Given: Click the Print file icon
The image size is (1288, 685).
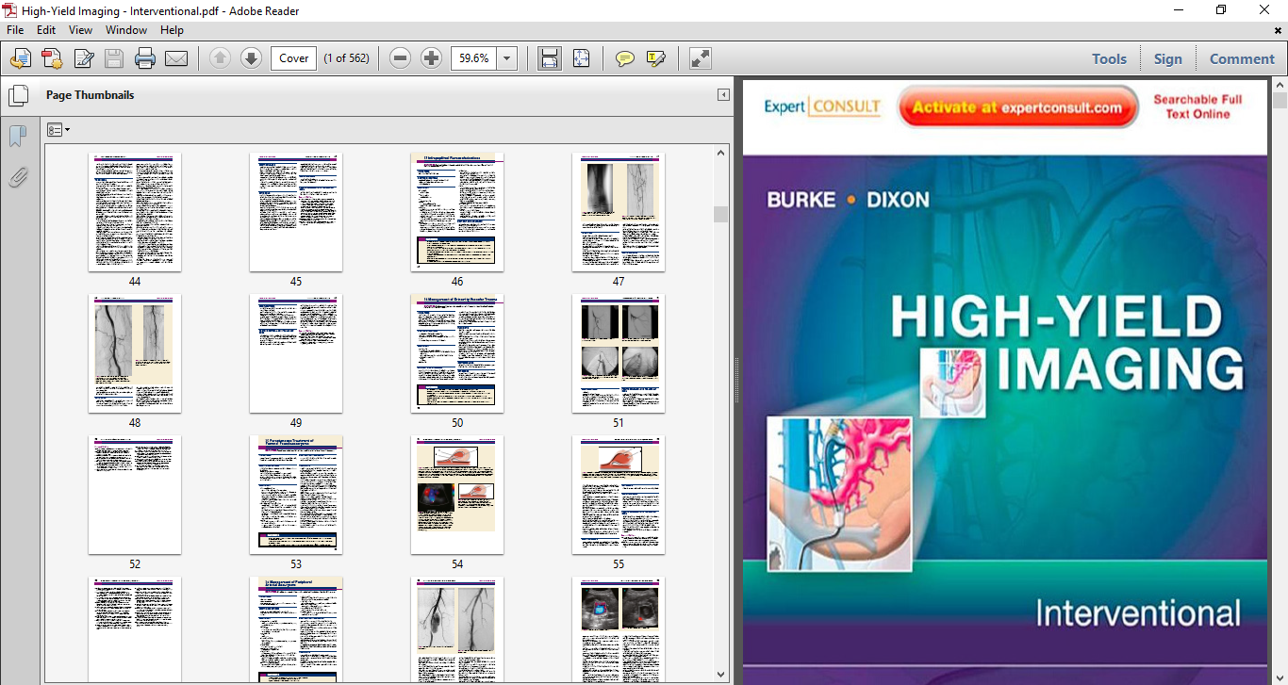Looking at the screenshot, I should click(145, 58).
